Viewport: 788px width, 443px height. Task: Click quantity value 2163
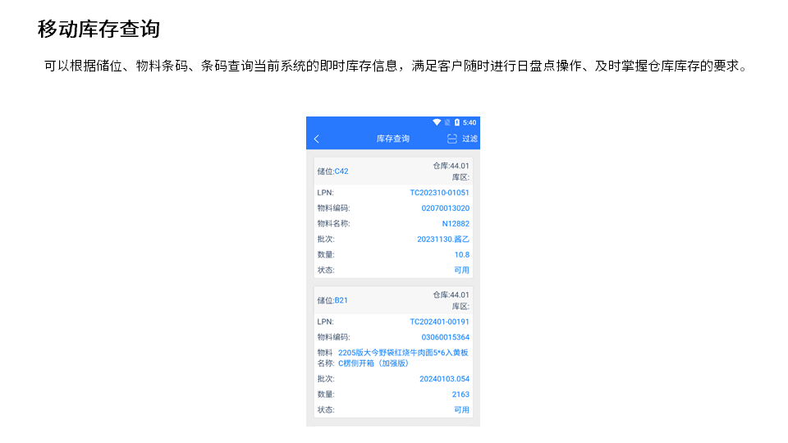460,395
